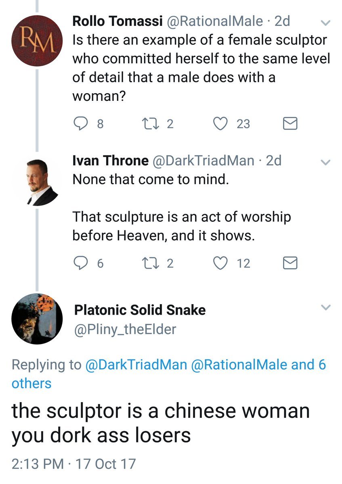Screen dimensions: 342x484
Task: Like Rollo Tomassi's tweet
Action: pos(221,124)
